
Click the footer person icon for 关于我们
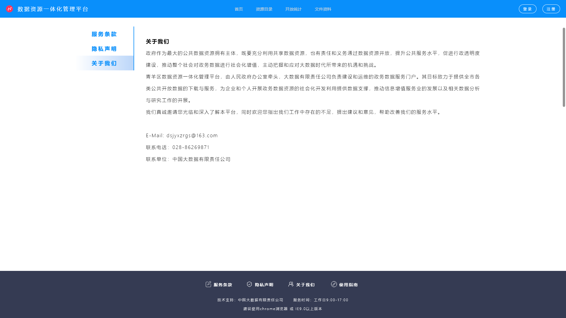pyautogui.click(x=291, y=284)
